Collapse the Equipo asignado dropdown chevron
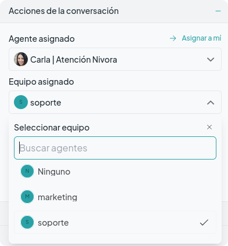Screen dimensions: 228x246 coord(211,102)
